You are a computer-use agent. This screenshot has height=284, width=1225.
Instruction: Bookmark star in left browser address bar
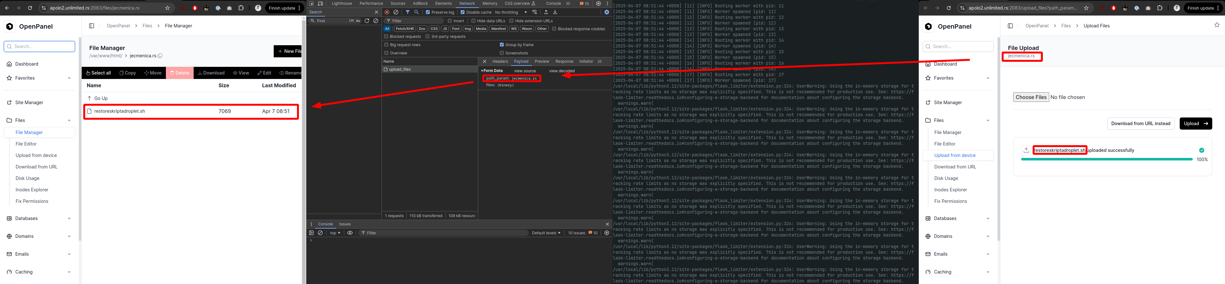(167, 8)
